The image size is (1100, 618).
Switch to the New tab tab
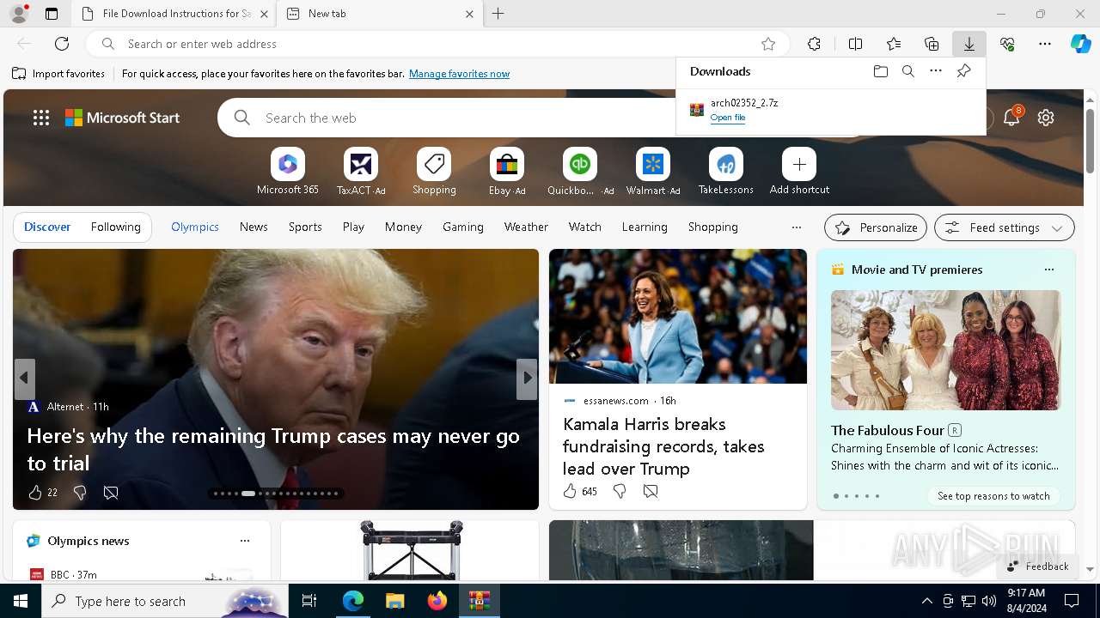[381, 14]
